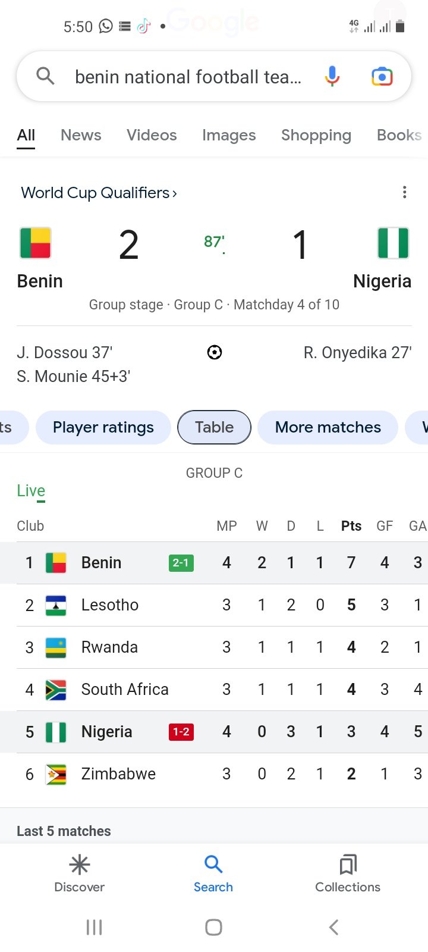Tap the magnifying glass search icon
The width and height of the screenshot is (428, 952).
[x=45, y=76]
